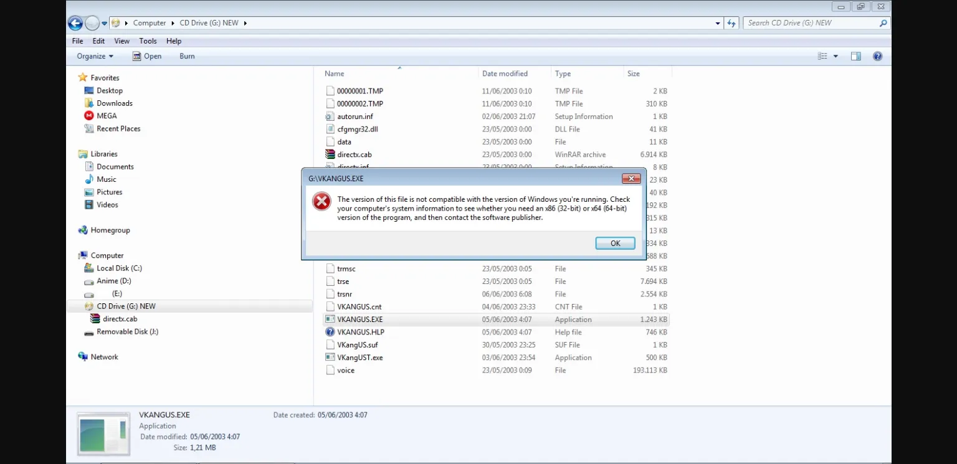
Task: Select MEGA icon in Favorites
Action: coord(89,116)
